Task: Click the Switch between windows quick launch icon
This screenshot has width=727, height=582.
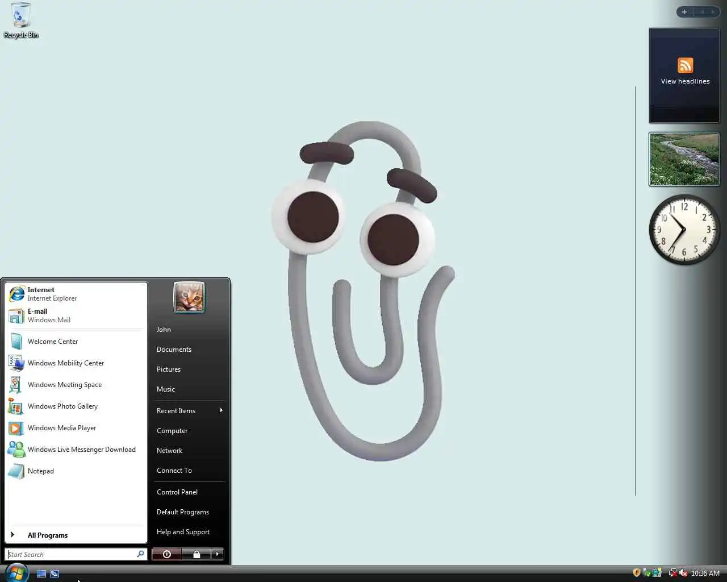Action: [55, 573]
